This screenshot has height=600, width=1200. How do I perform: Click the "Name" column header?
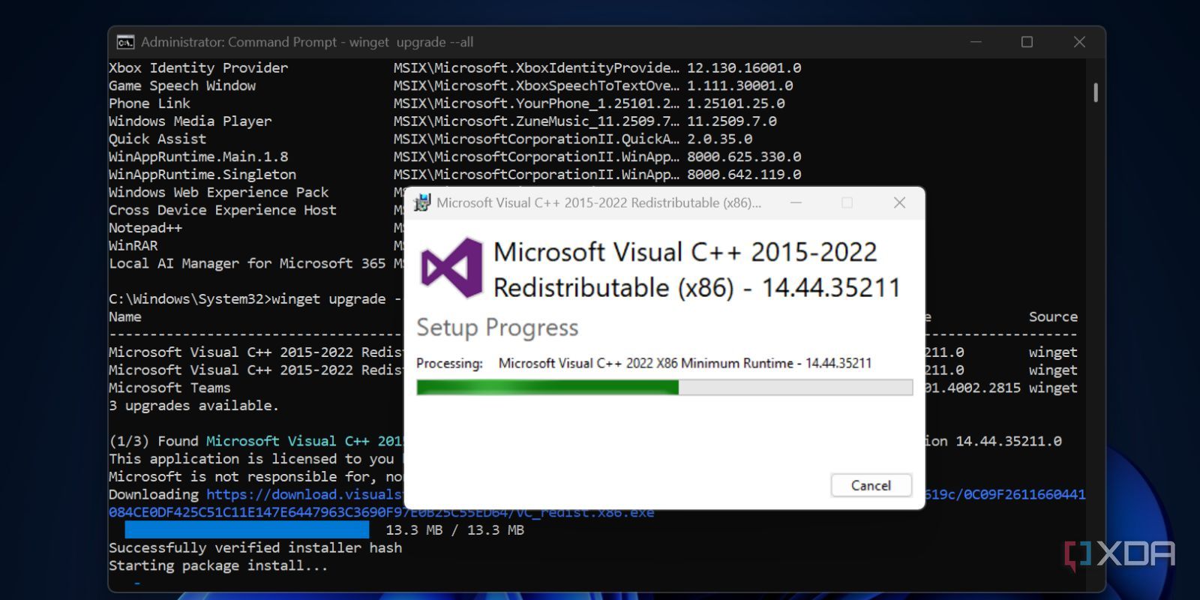point(125,316)
